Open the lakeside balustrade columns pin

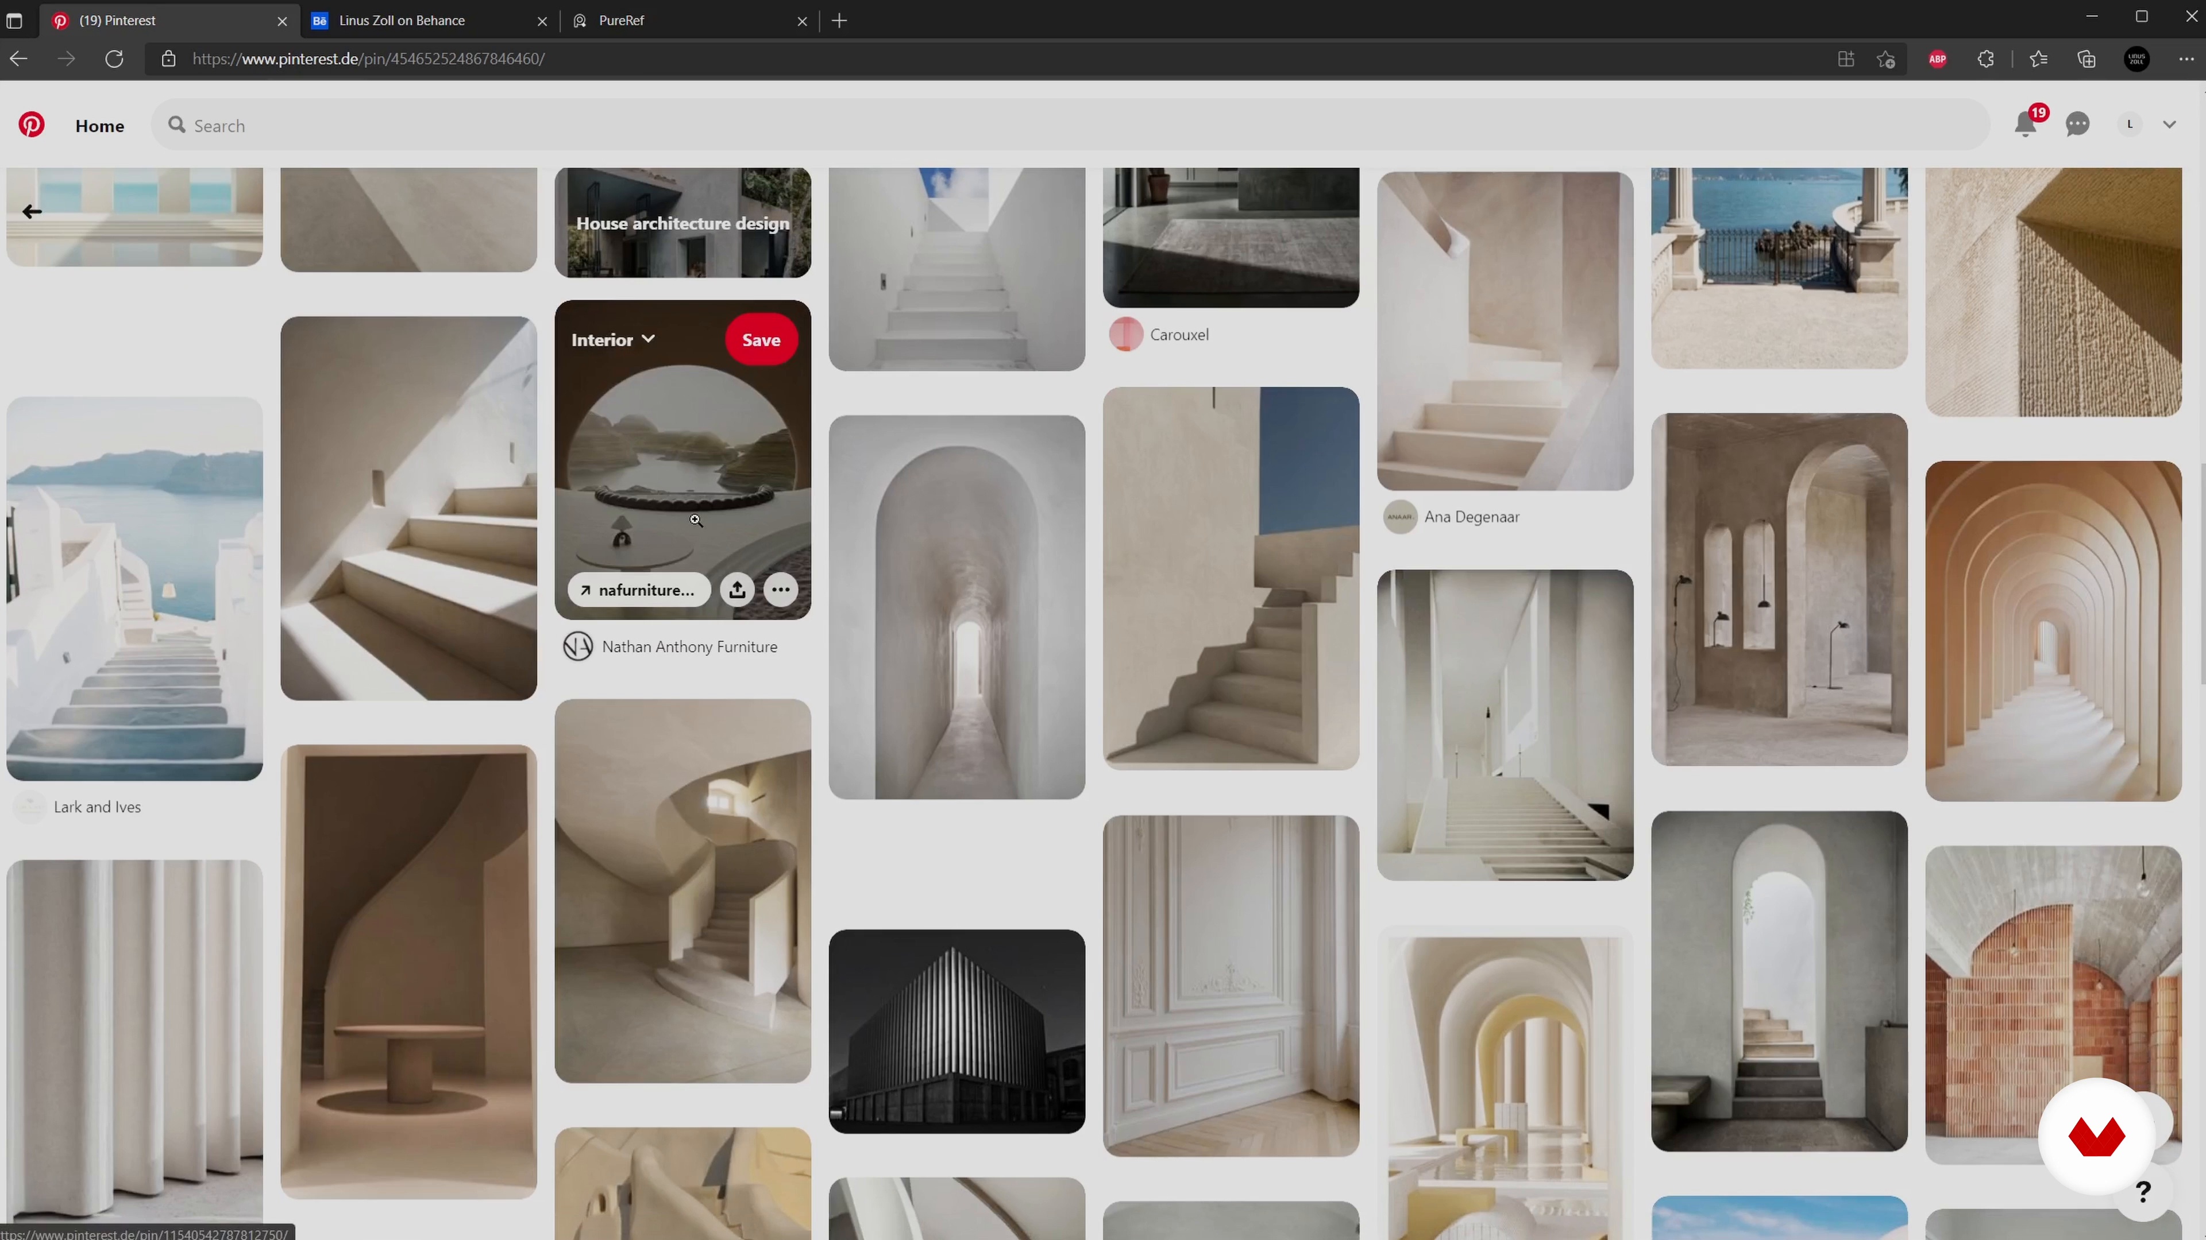tap(1779, 268)
